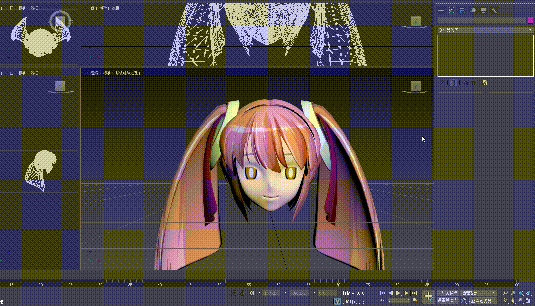Click the Maximize Viewport Toggle icon
535x306 pixels.
[528, 301]
